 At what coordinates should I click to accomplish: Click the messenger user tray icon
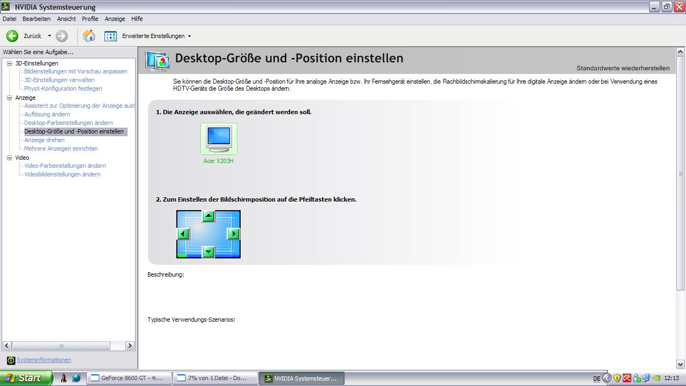tap(637, 378)
